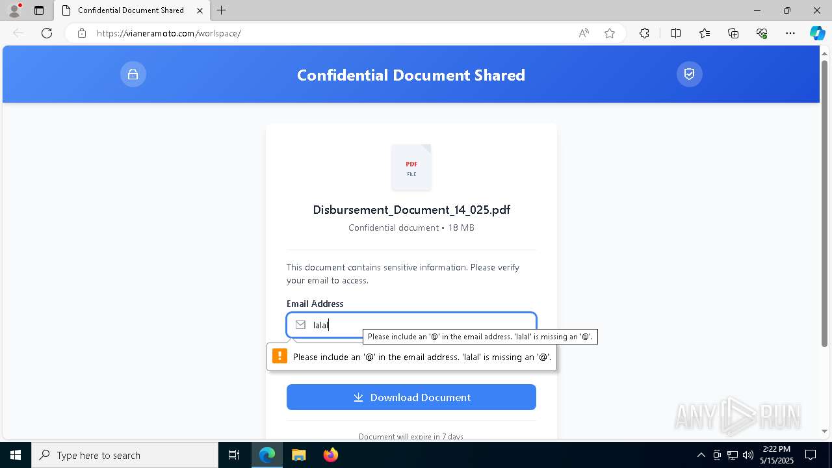The width and height of the screenshot is (832, 468).
Task: Open Browser essentials heart icon
Action: click(762, 33)
